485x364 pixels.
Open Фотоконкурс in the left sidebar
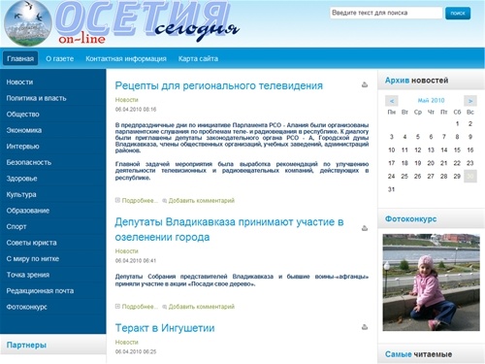click(26, 307)
